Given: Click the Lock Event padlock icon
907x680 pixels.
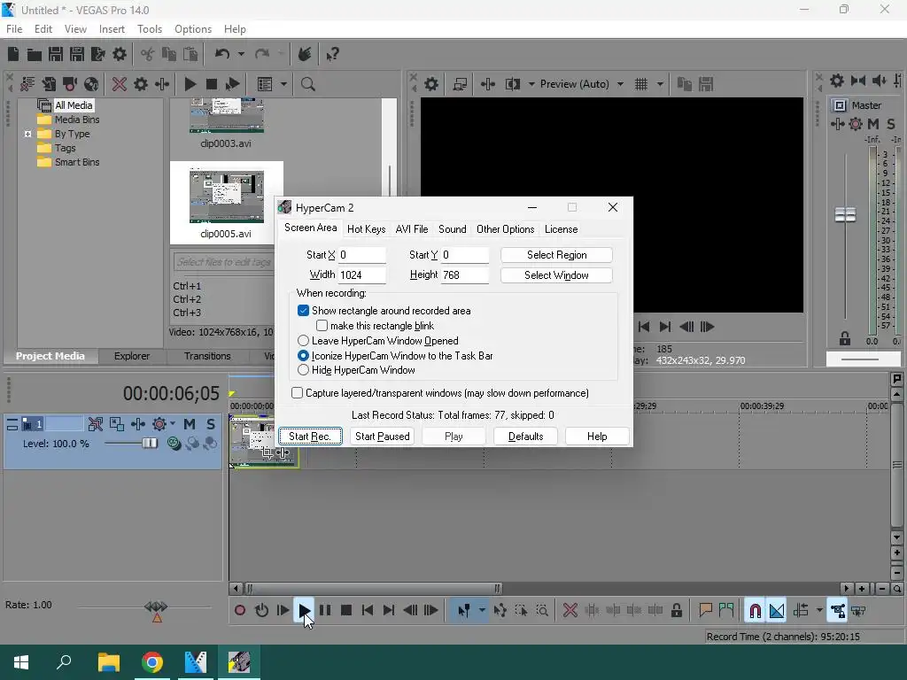Looking at the screenshot, I should (x=676, y=610).
